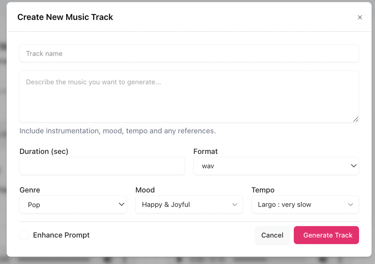Click the Duration (sec) input box

point(102,166)
